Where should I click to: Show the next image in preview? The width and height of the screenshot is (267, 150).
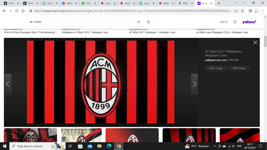[195, 84]
